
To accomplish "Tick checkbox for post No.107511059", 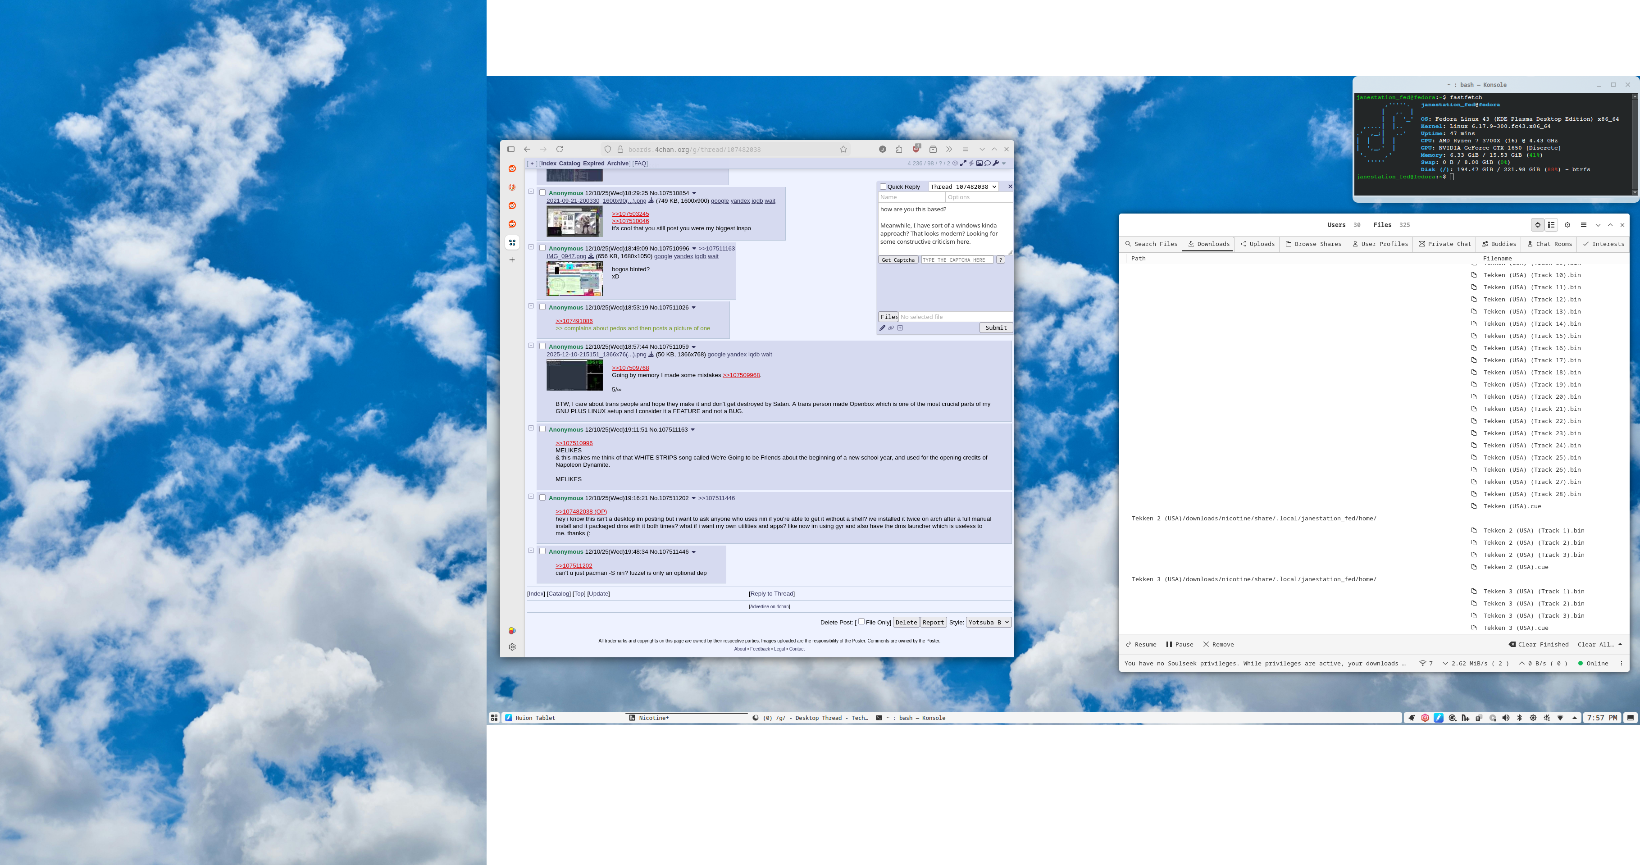I will click(x=542, y=346).
